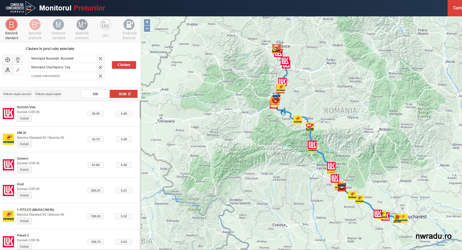462x250 pixels.
Task: Select Încărcare Electrică option
Action: click(129, 29)
